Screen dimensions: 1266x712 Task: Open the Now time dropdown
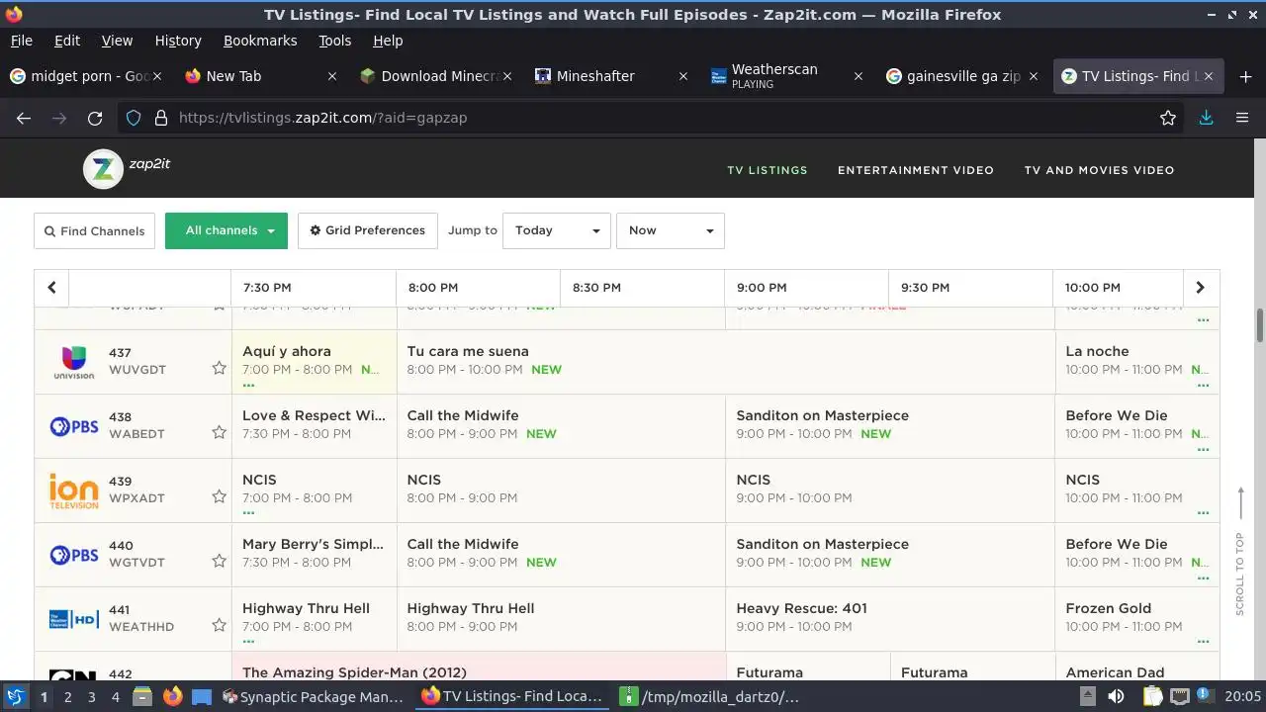(x=671, y=230)
